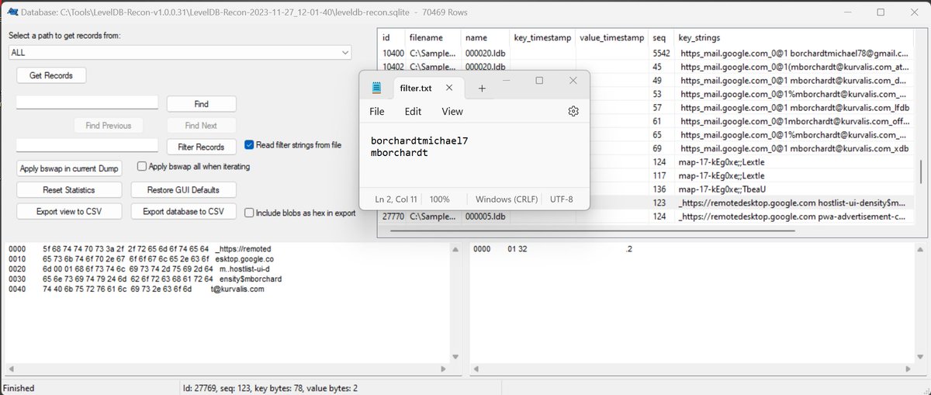The height and width of the screenshot is (395, 931).
Task: Click Export view to CSV button
Action: (x=68, y=211)
